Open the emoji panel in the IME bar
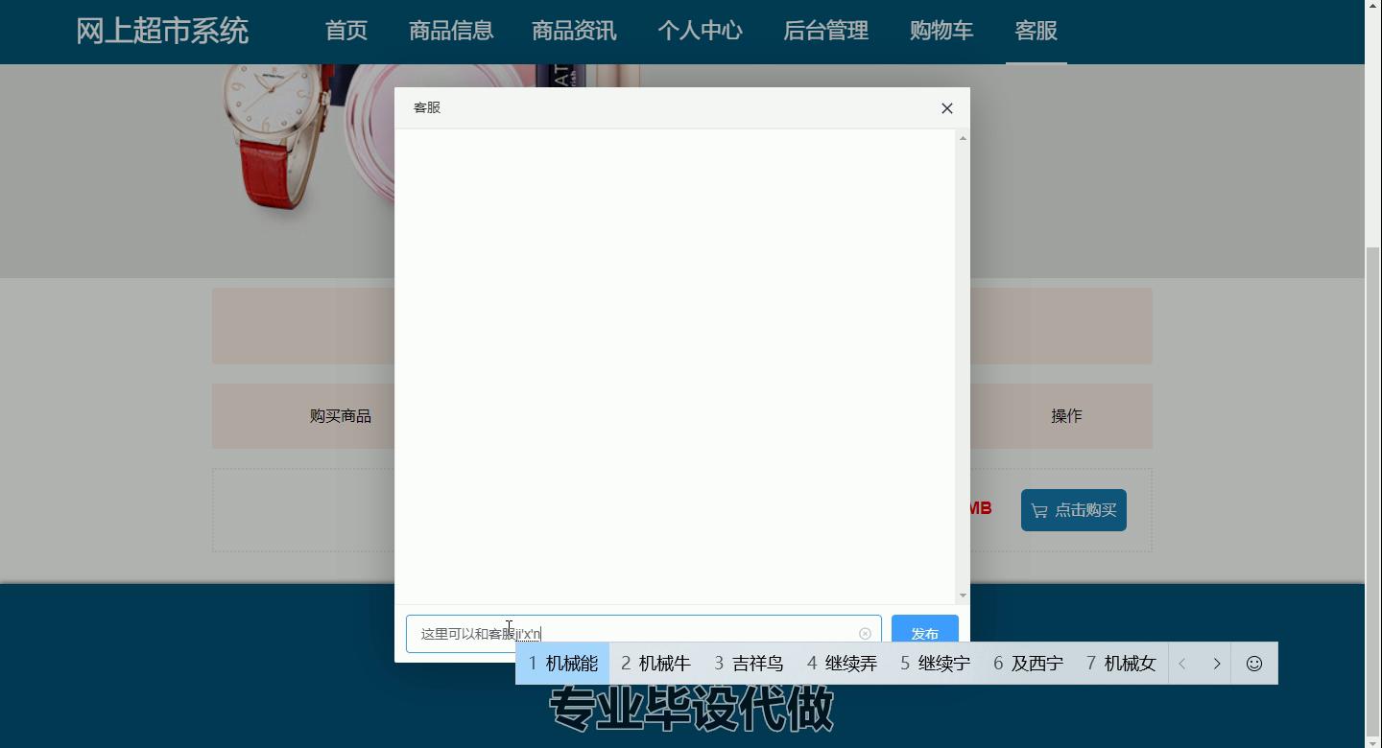 click(1253, 664)
